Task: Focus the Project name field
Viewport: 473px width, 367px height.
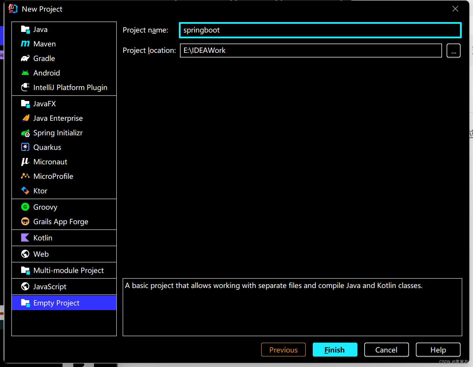Action: [x=320, y=30]
